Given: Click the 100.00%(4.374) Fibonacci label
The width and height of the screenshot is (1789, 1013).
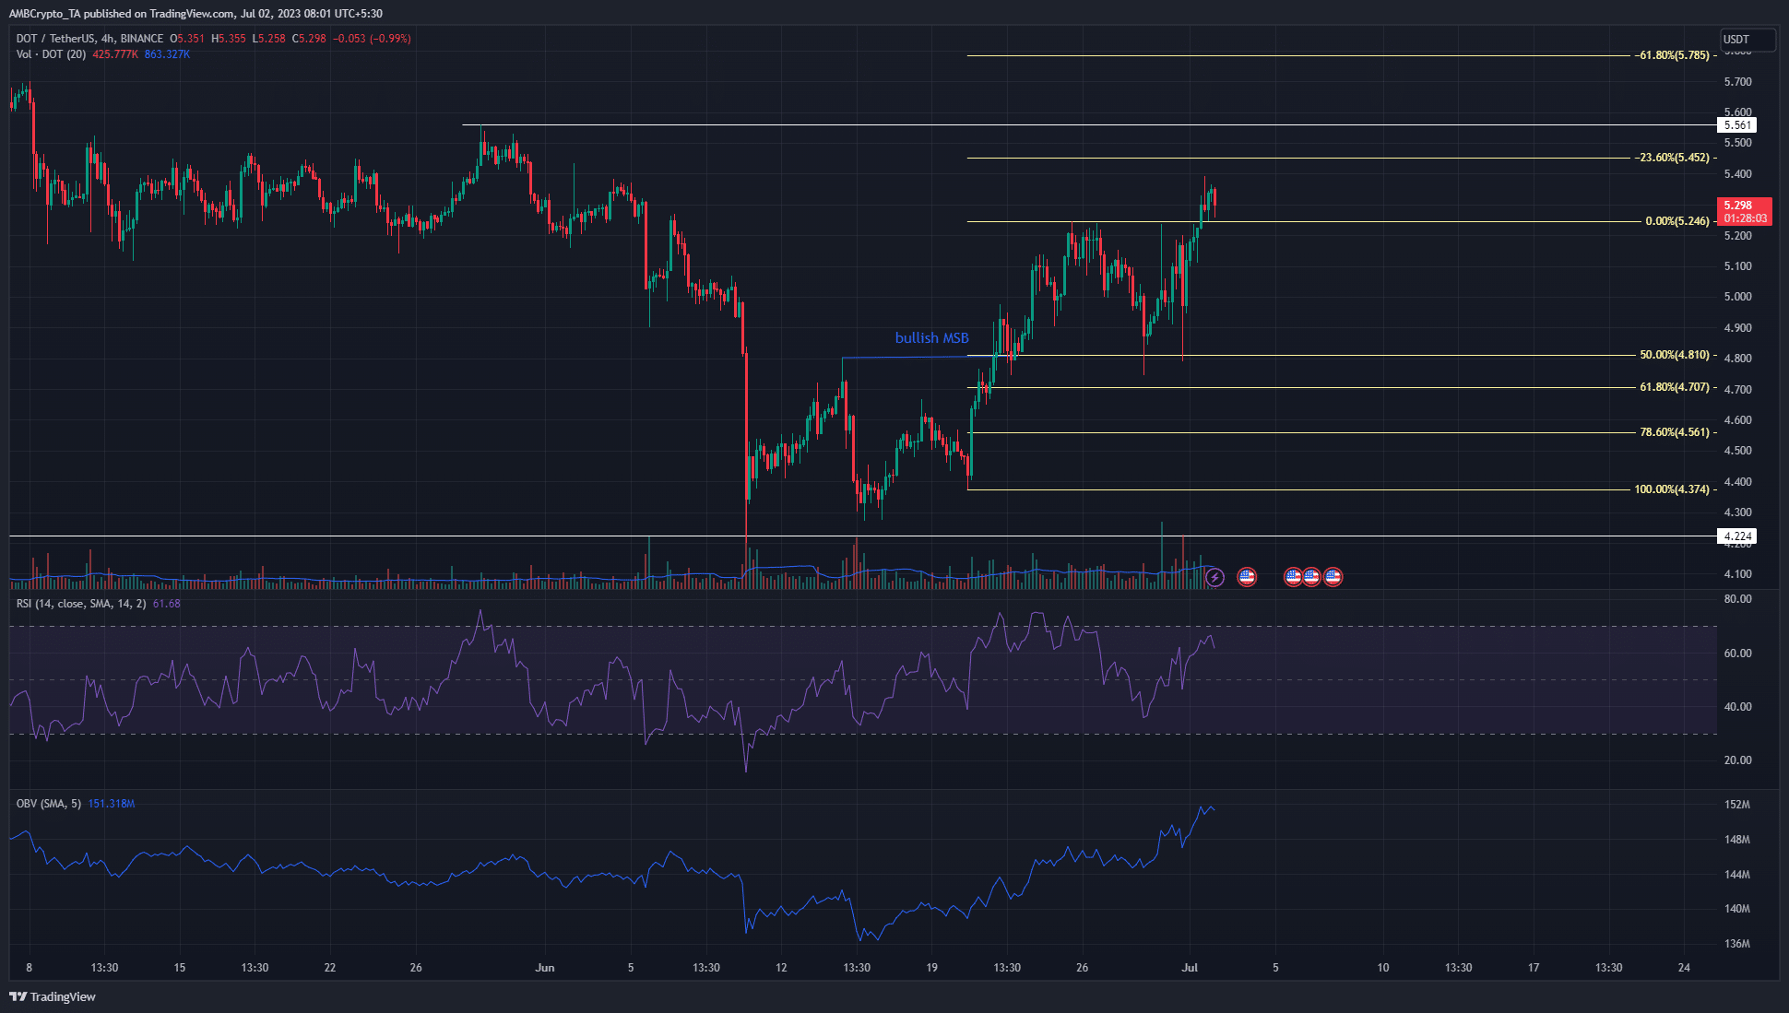Looking at the screenshot, I should click(x=1672, y=489).
